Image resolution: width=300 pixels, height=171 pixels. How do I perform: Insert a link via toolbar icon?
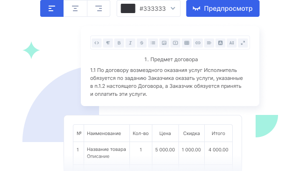pos(198,43)
